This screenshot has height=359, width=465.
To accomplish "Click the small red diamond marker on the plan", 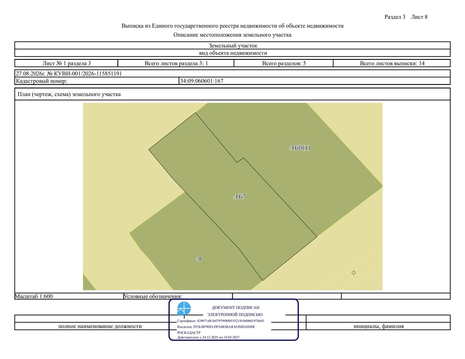I will [x=354, y=273].
